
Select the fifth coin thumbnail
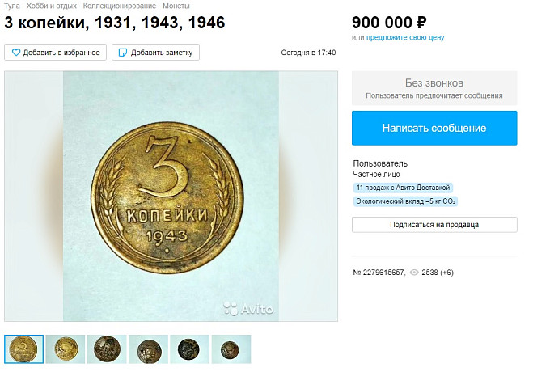point(190,349)
